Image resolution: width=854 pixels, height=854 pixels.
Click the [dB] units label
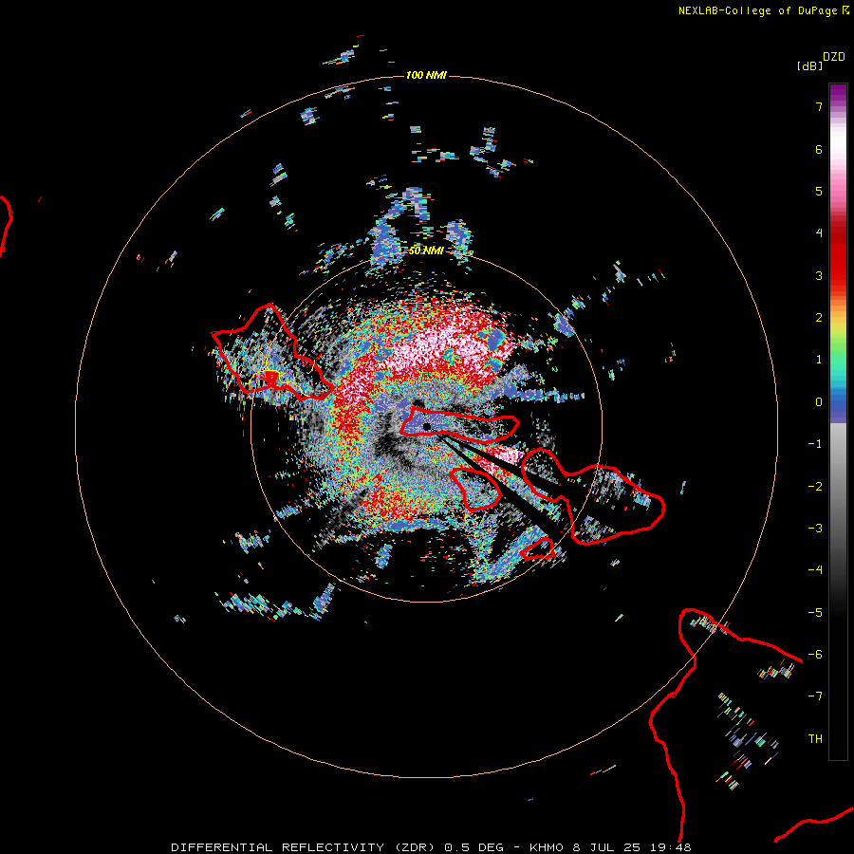[x=809, y=65]
